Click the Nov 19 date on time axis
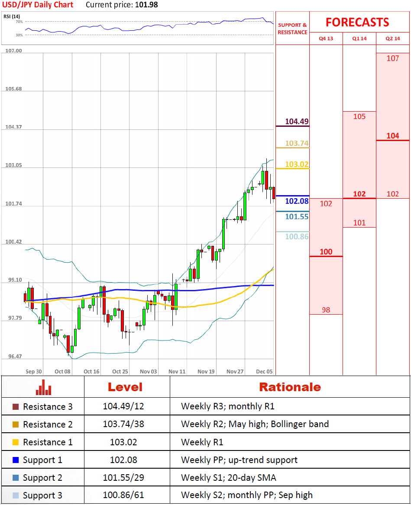 click(x=206, y=371)
